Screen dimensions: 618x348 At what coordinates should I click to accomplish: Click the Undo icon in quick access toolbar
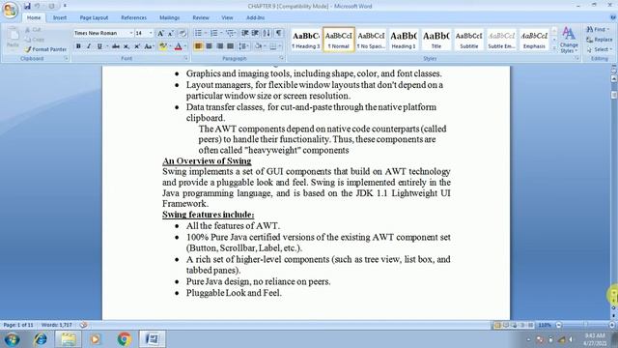point(37,6)
